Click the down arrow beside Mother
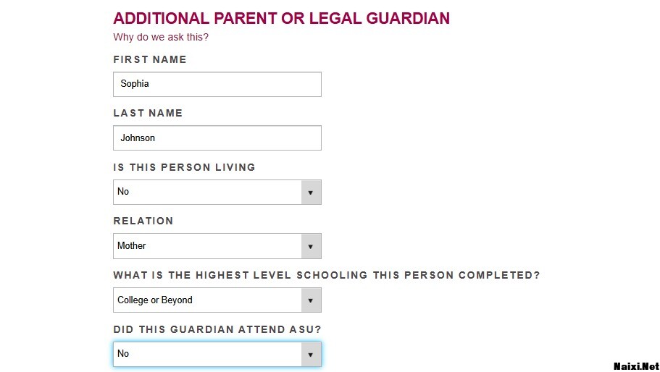 tap(311, 246)
